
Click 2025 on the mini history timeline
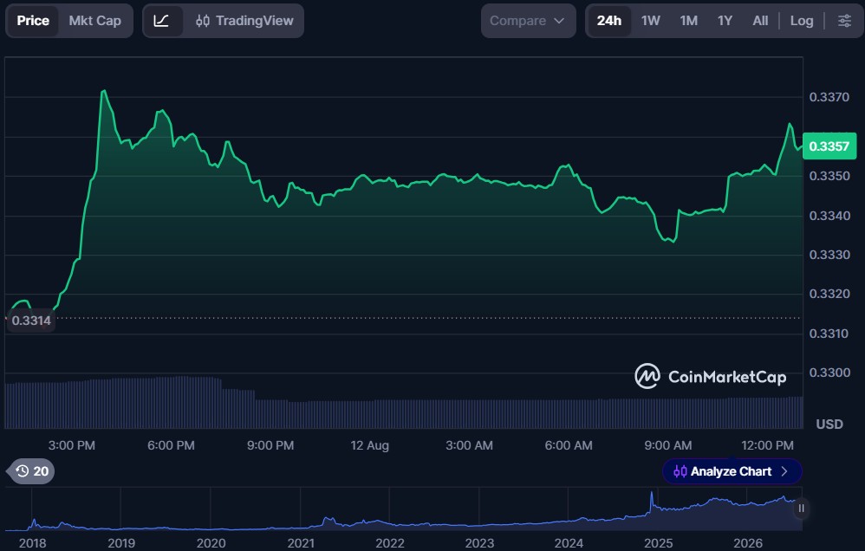(x=658, y=543)
